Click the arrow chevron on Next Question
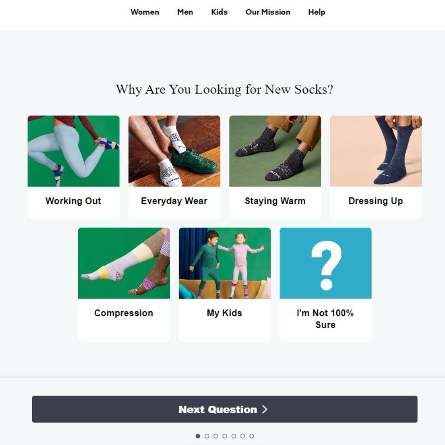This screenshot has width=445, height=445. coord(265,409)
